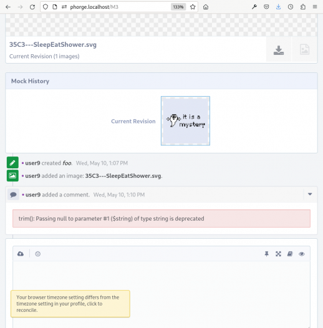Expand the comment actions dropdown arrow
323x328 pixels.
pos(310,195)
